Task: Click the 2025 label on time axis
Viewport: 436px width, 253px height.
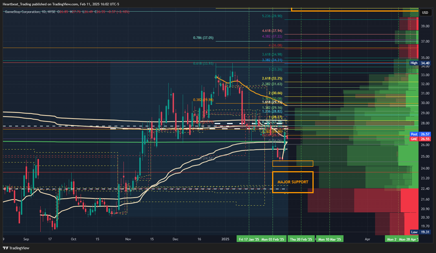Action: tap(225, 239)
